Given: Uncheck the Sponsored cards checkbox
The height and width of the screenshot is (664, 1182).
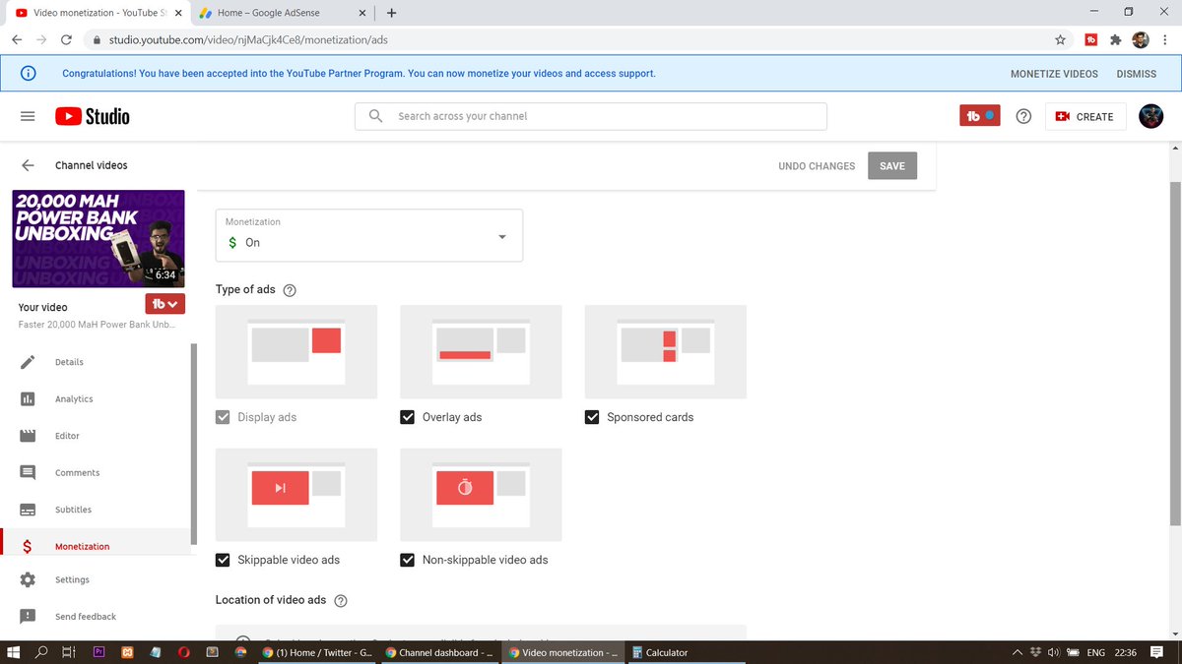Looking at the screenshot, I should coord(592,417).
